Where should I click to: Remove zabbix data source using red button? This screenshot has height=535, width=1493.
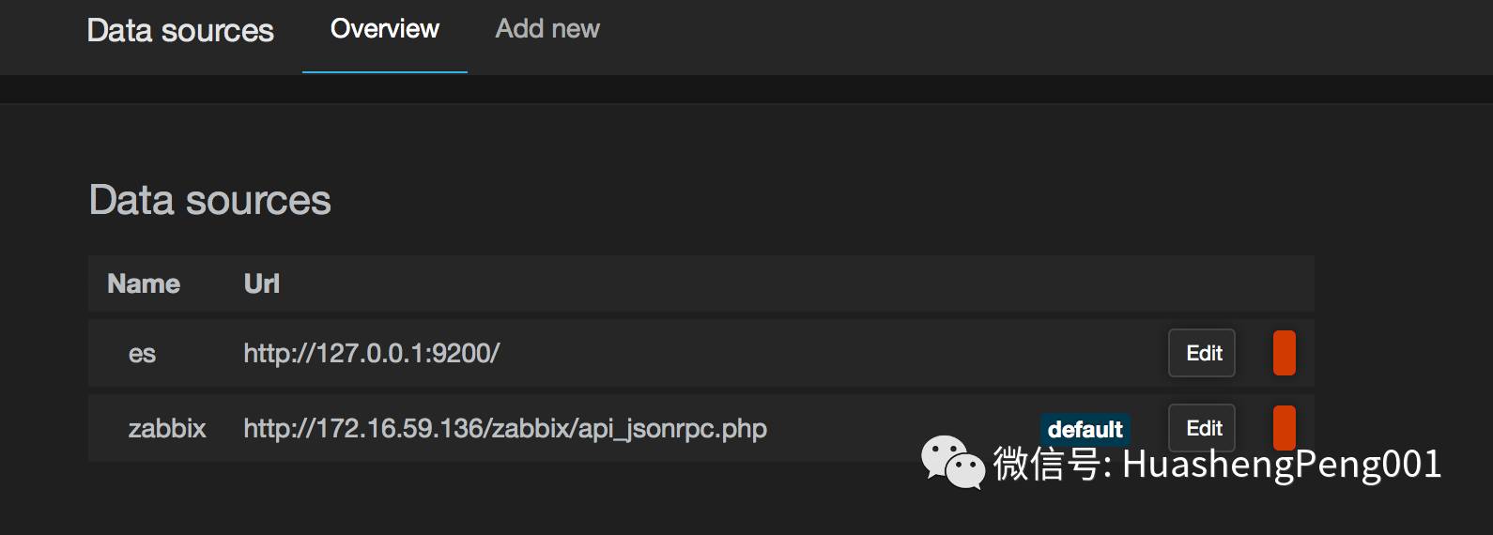(1284, 428)
